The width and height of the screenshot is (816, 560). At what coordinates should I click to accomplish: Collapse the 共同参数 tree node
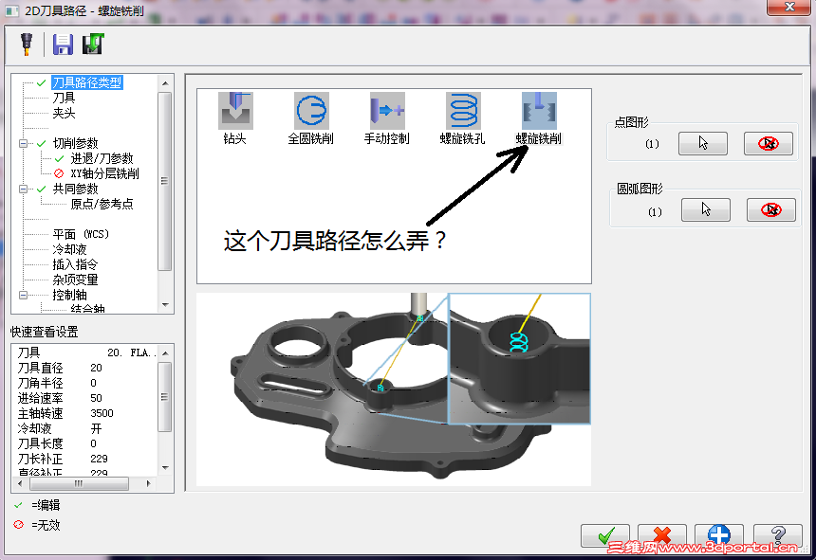24,190
